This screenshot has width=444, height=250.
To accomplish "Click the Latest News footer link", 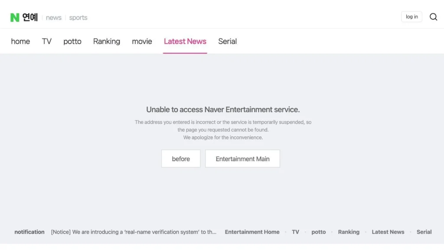I will pos(388,232).
